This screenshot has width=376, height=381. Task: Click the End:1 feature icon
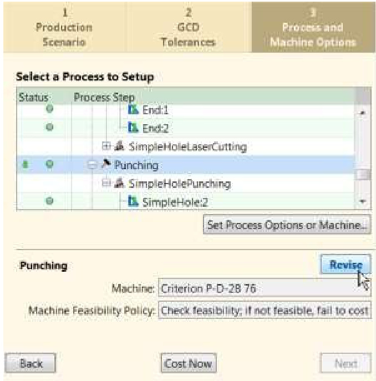[x=133, y=109]
